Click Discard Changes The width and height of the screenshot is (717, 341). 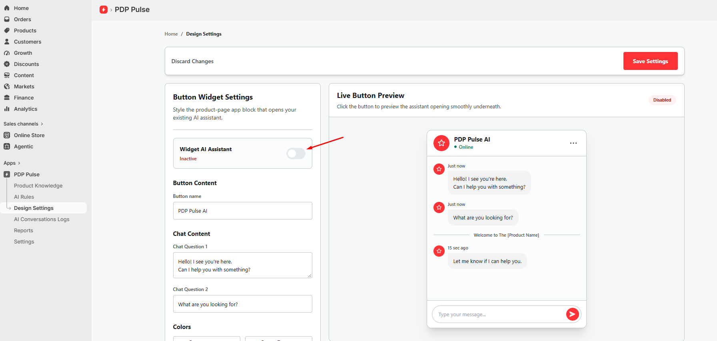[x=192, y=61]
